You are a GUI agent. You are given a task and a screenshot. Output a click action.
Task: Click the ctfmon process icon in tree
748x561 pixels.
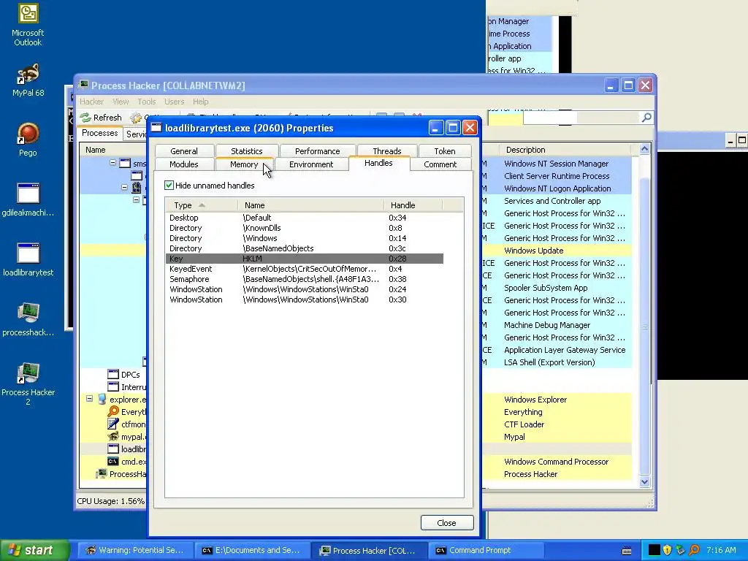[113, 424]
